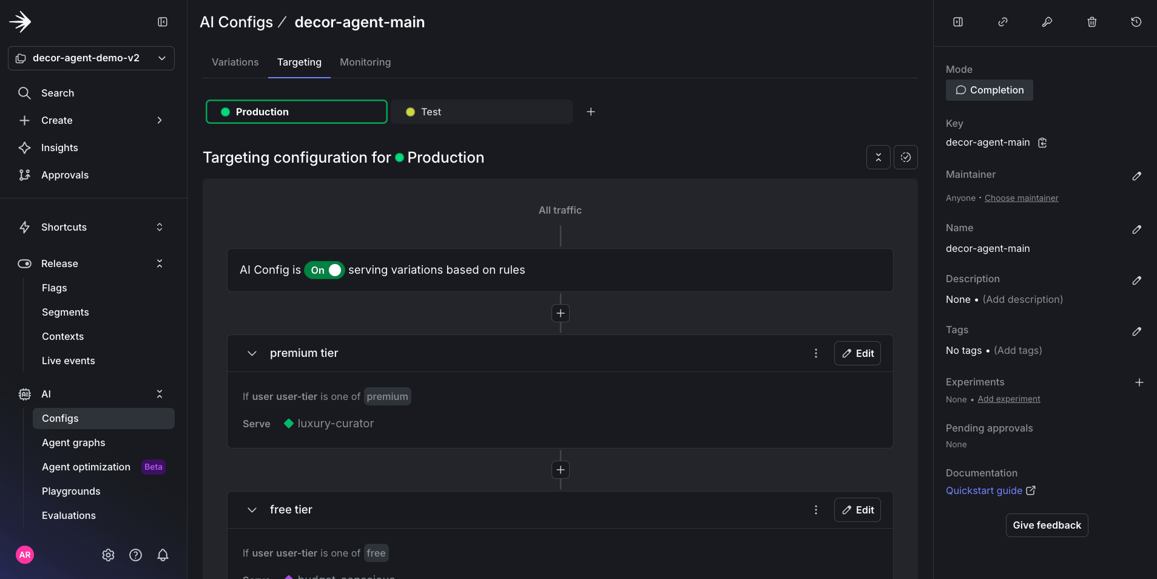Click the Give feedback button

(1047, 525)
